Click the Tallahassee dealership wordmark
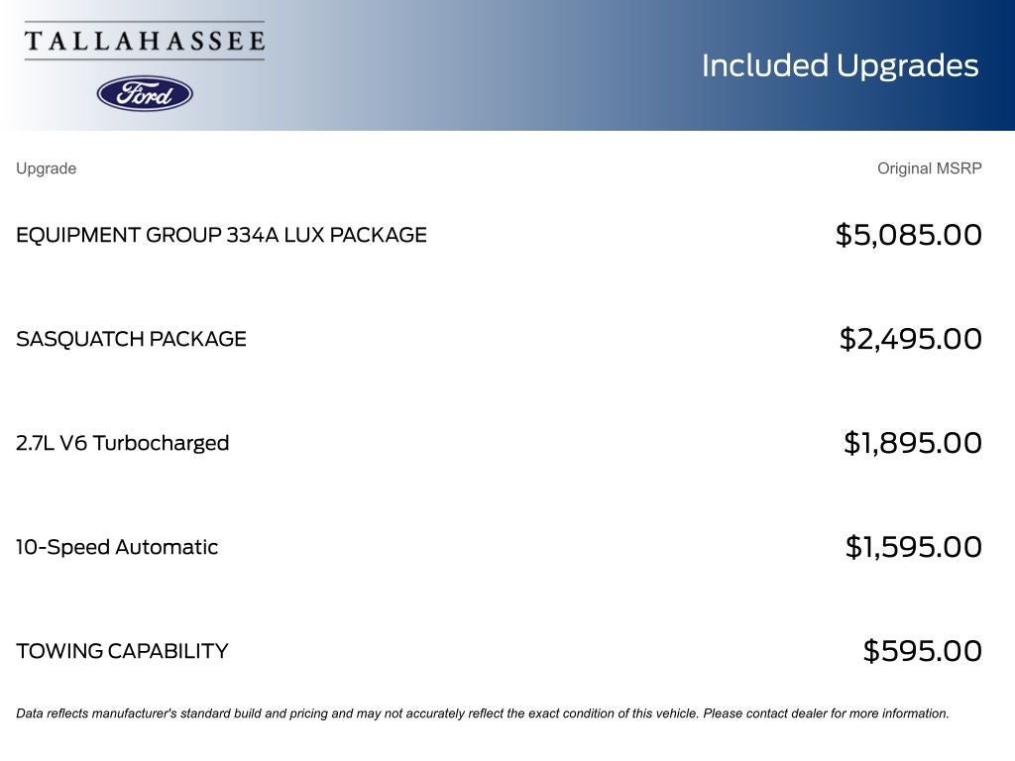1015x761 pixels. coord(145,42)
